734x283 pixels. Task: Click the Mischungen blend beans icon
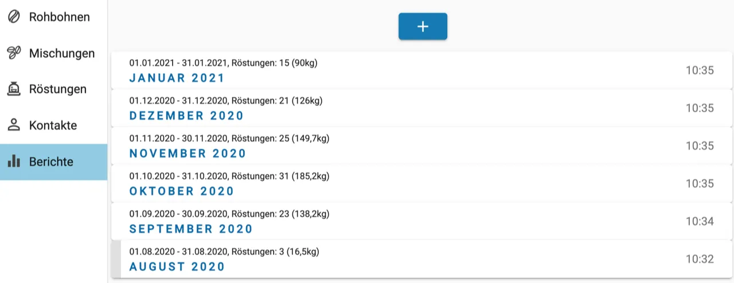tap(14, 53)
